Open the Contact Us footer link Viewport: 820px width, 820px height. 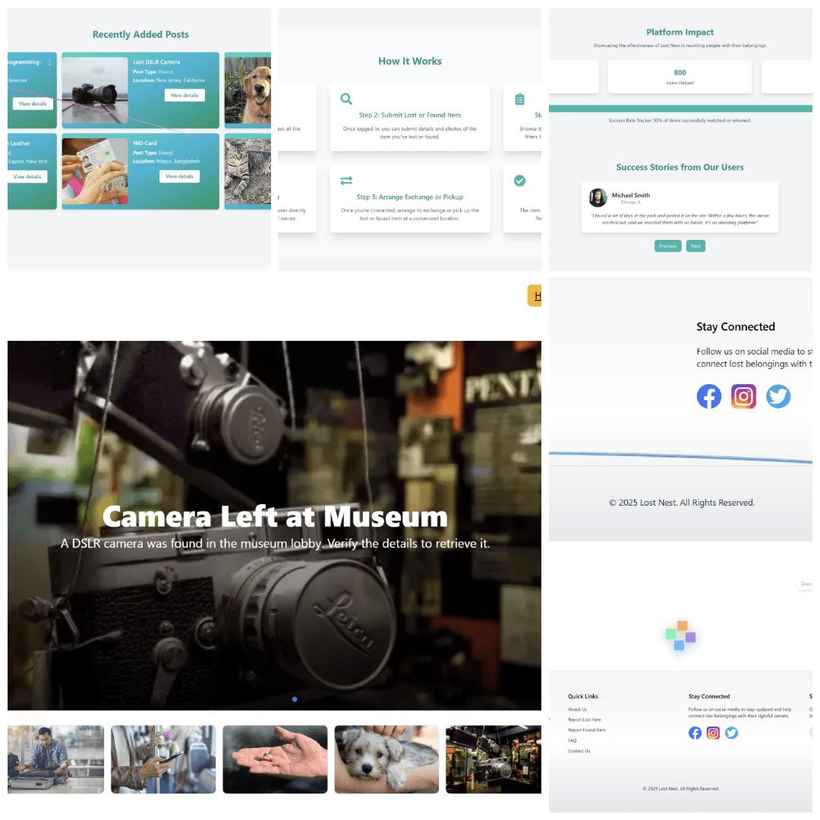click(579, 751)
